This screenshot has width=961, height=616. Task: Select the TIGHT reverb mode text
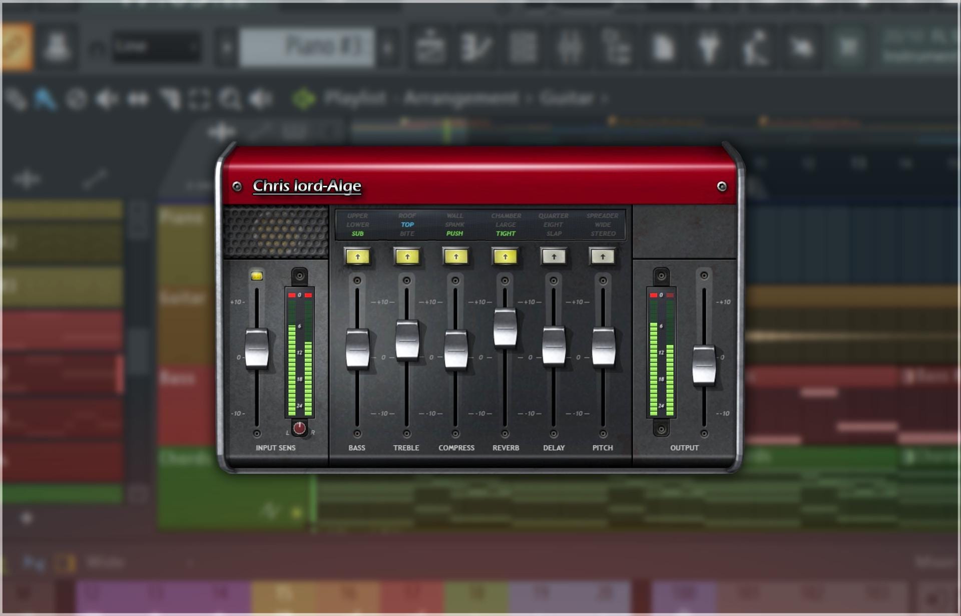coord(506,233)
